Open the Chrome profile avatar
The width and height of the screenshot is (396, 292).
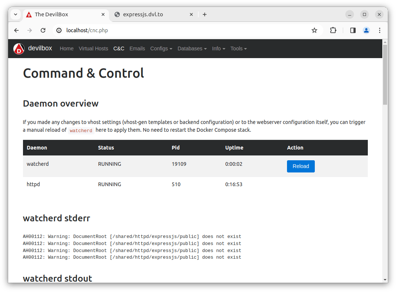coord(366,30)
